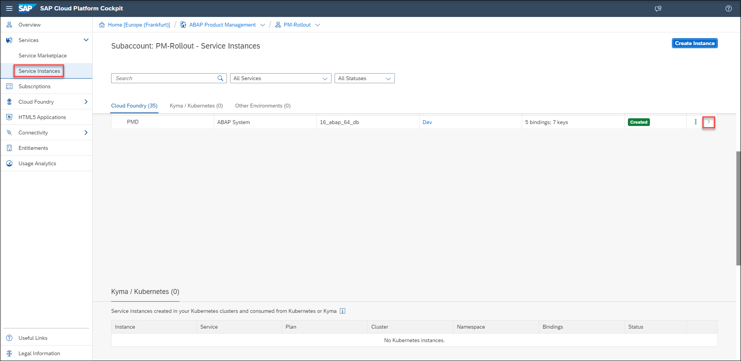Click the Cloud Foundry sidebar icon

click(x=9, y=102)
